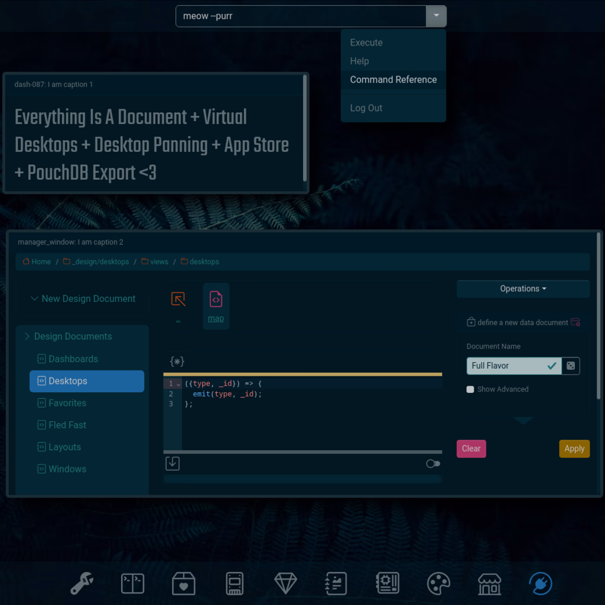The width and height of the screenshot is (605, 605).
Task: Click the dice randomize name button
Action: [570, 366]
